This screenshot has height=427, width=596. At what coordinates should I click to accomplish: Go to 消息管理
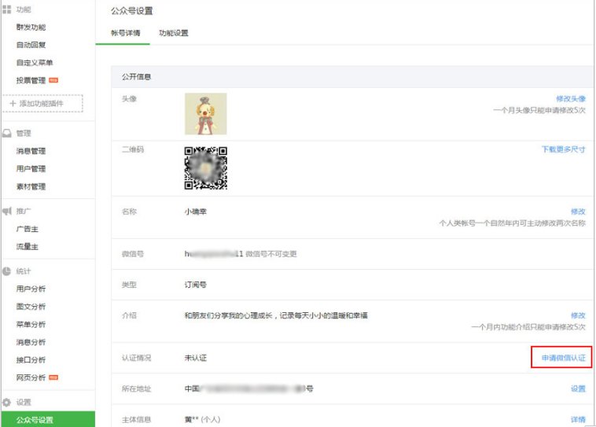[x=31, y=151]
